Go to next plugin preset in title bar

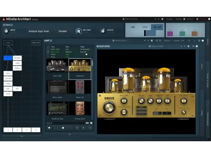(x=159, y=19)
